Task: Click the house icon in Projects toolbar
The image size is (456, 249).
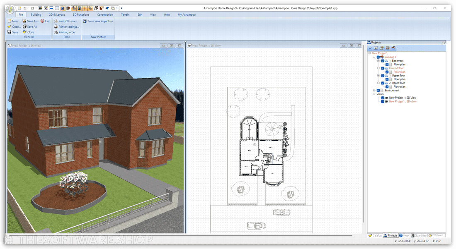Action: [x=393, y=48]
